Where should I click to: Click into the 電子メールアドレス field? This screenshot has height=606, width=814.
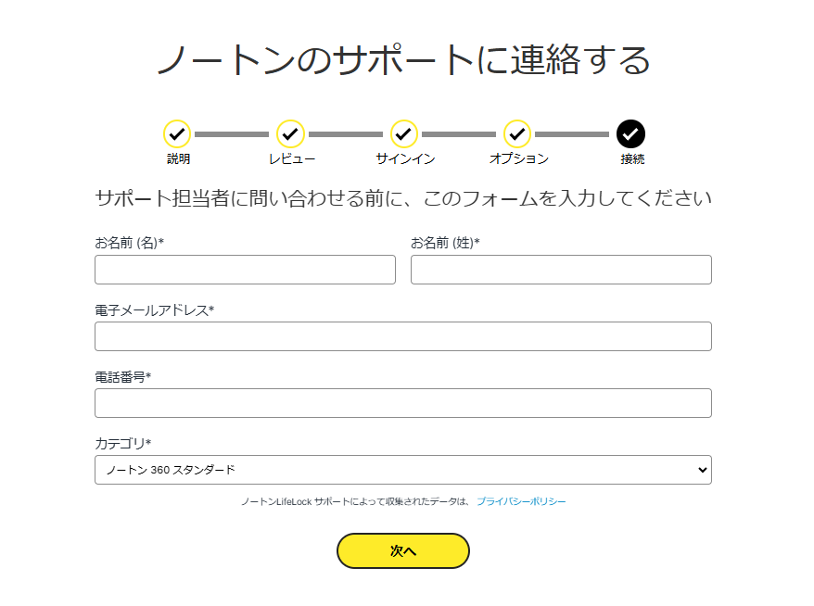point(403,336)
